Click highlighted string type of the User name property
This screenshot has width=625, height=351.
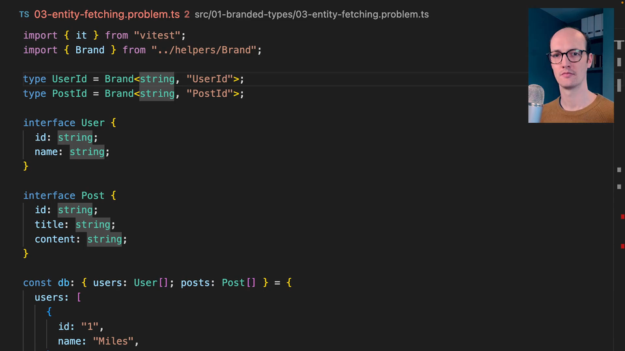point(87,151)
